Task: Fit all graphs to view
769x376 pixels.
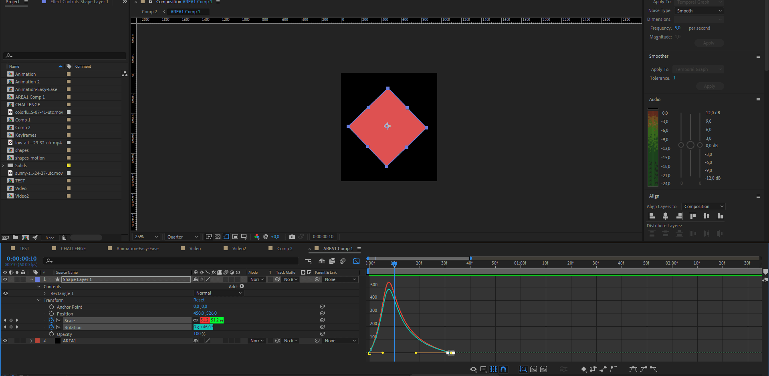Action: (x=543, y=369)
